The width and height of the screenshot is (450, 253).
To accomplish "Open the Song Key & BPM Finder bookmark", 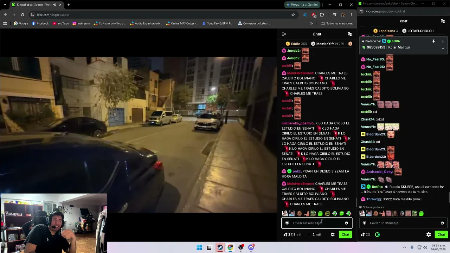I will 218,24.
